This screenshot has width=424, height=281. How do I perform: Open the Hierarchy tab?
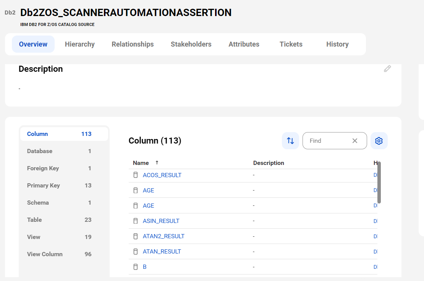tap(80, 44)
